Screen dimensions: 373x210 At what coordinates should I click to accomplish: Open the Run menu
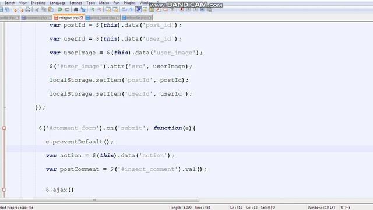coord(117,3)
